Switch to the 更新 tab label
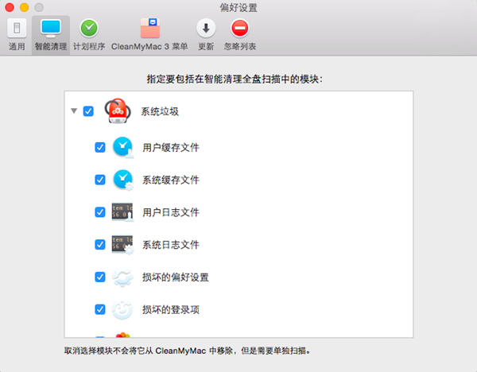Screen dimensions: 477x372 pos(206,47)
